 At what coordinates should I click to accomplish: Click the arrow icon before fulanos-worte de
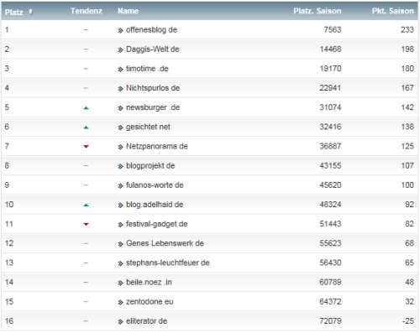120,186
